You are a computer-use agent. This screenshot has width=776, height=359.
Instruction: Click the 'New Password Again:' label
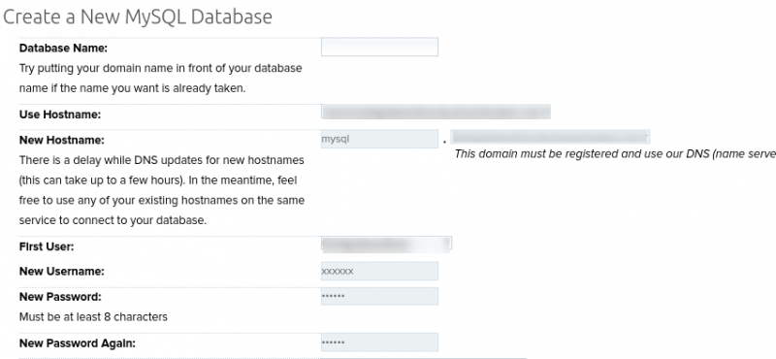tap(78, 343)
